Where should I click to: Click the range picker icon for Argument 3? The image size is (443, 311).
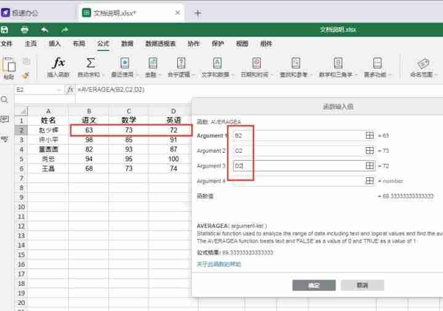pos(370,166)
